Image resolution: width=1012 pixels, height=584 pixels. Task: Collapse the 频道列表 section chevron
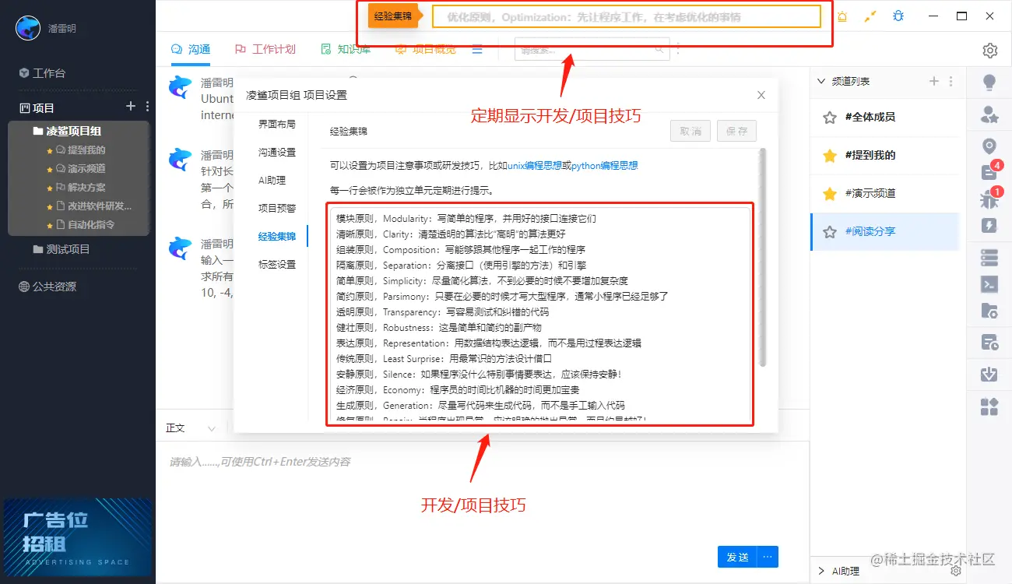point(820,82)
